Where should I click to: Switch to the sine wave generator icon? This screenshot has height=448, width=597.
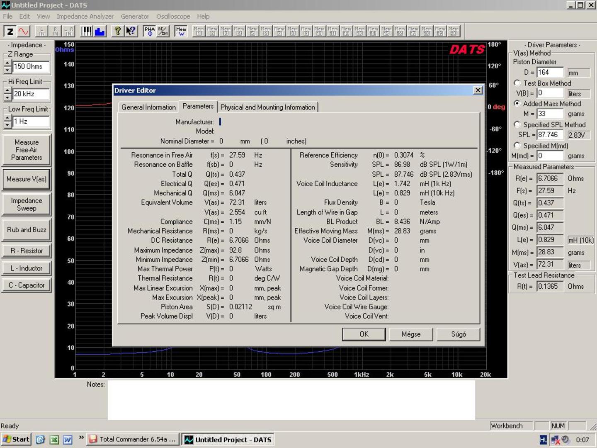[24, 32]
